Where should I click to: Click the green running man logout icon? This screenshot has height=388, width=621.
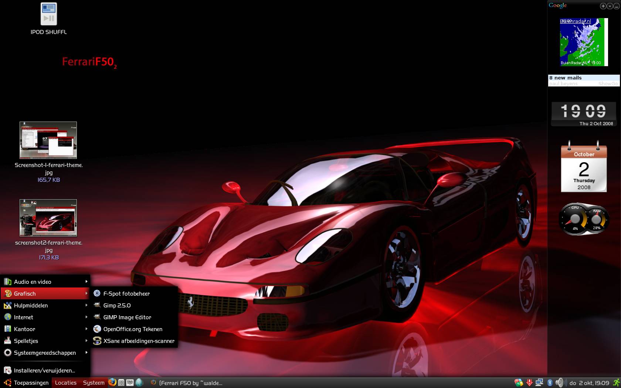[616, 383]
